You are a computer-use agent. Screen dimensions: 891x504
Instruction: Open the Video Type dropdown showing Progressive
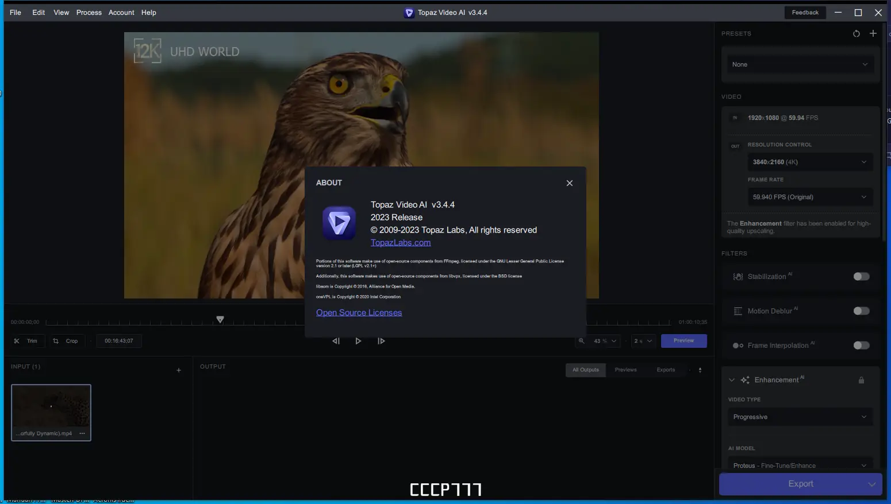coord(800,417)
